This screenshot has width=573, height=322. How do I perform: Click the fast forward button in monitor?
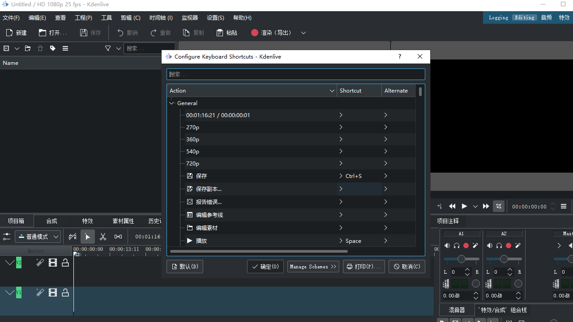(x=486, y=206)
